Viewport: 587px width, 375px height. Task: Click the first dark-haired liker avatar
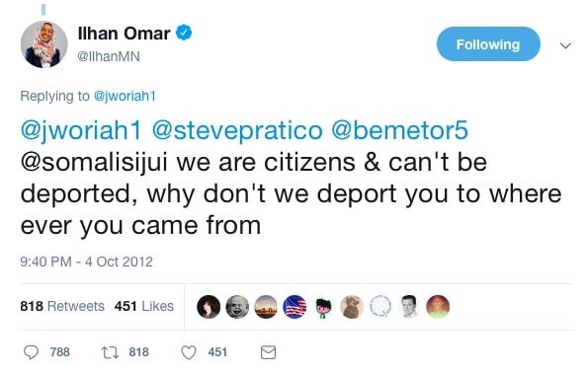(209, 307)
